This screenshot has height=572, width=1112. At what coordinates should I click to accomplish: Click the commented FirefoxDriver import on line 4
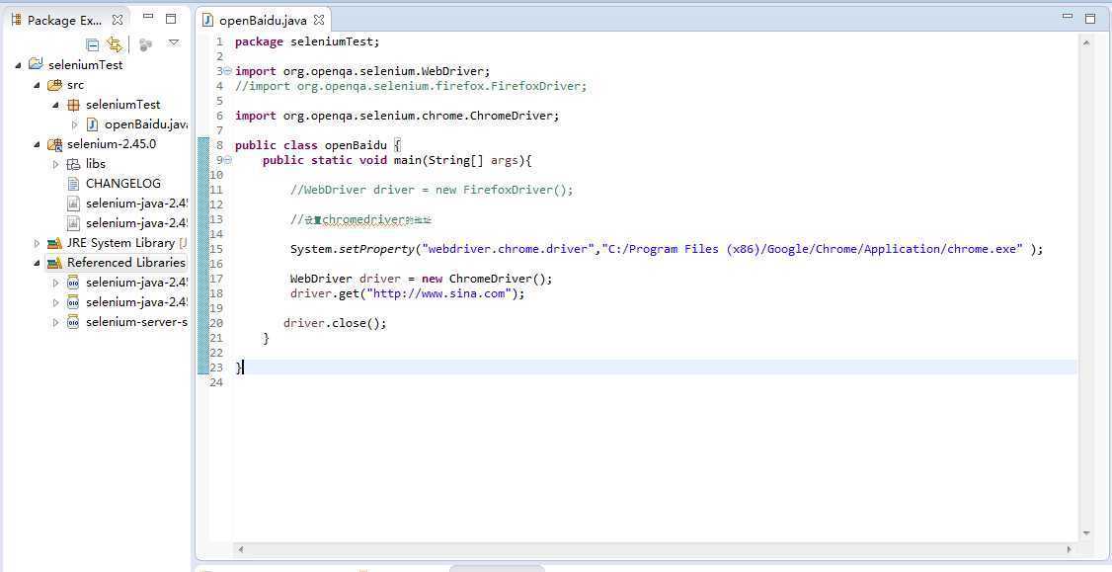412,86
